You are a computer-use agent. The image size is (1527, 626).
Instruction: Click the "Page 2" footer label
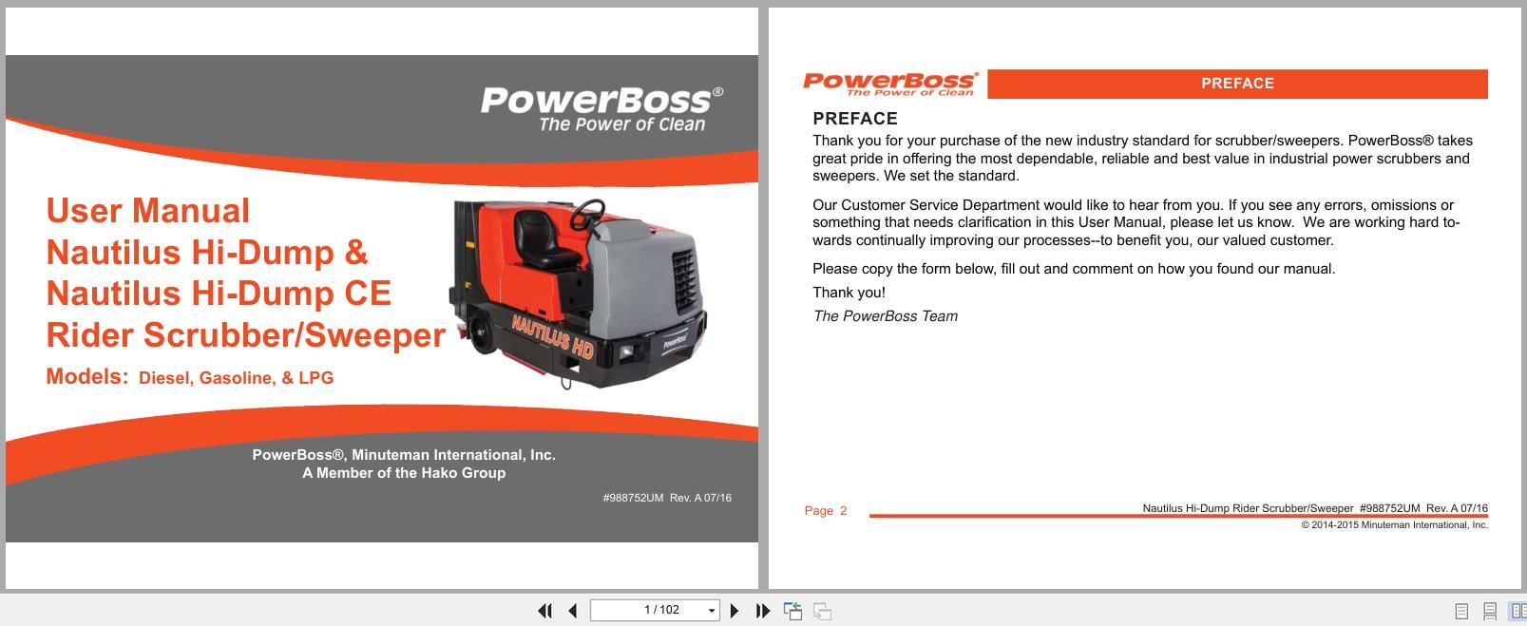pos(826,511)
